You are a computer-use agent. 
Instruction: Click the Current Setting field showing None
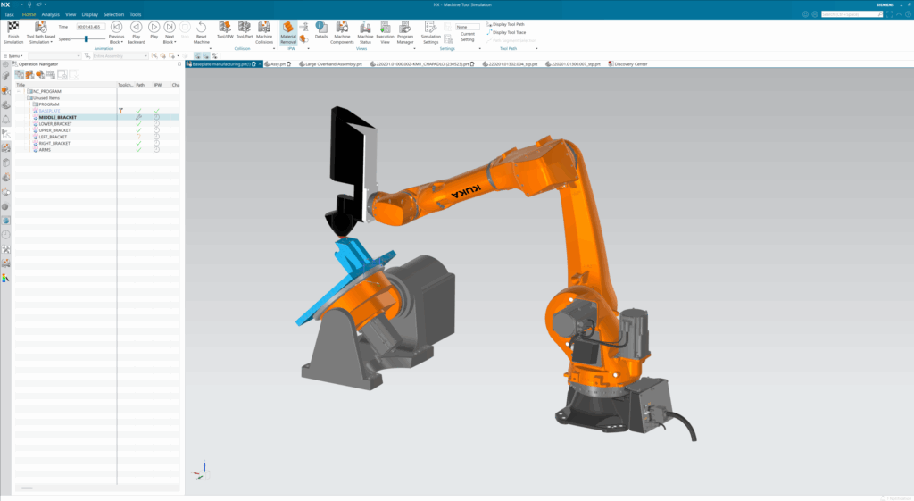point(468,27)
